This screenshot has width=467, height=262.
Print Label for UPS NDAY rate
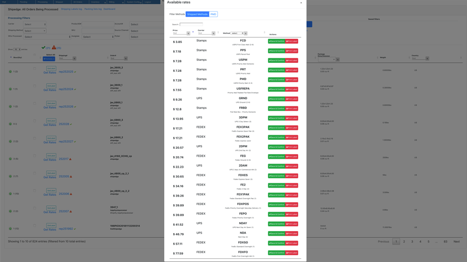pyautogui.click(x=292, y=224)
